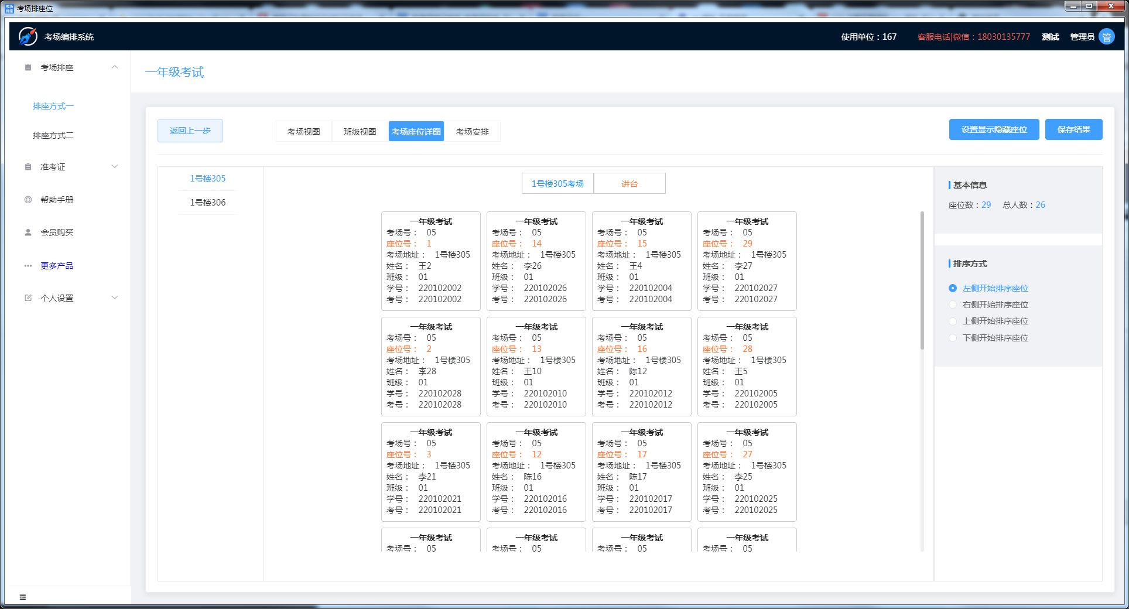The height and width of the screenshot is (609, 1129).
Task: Select 右侧开始排序座位 radio option
Action: (953, 304)
